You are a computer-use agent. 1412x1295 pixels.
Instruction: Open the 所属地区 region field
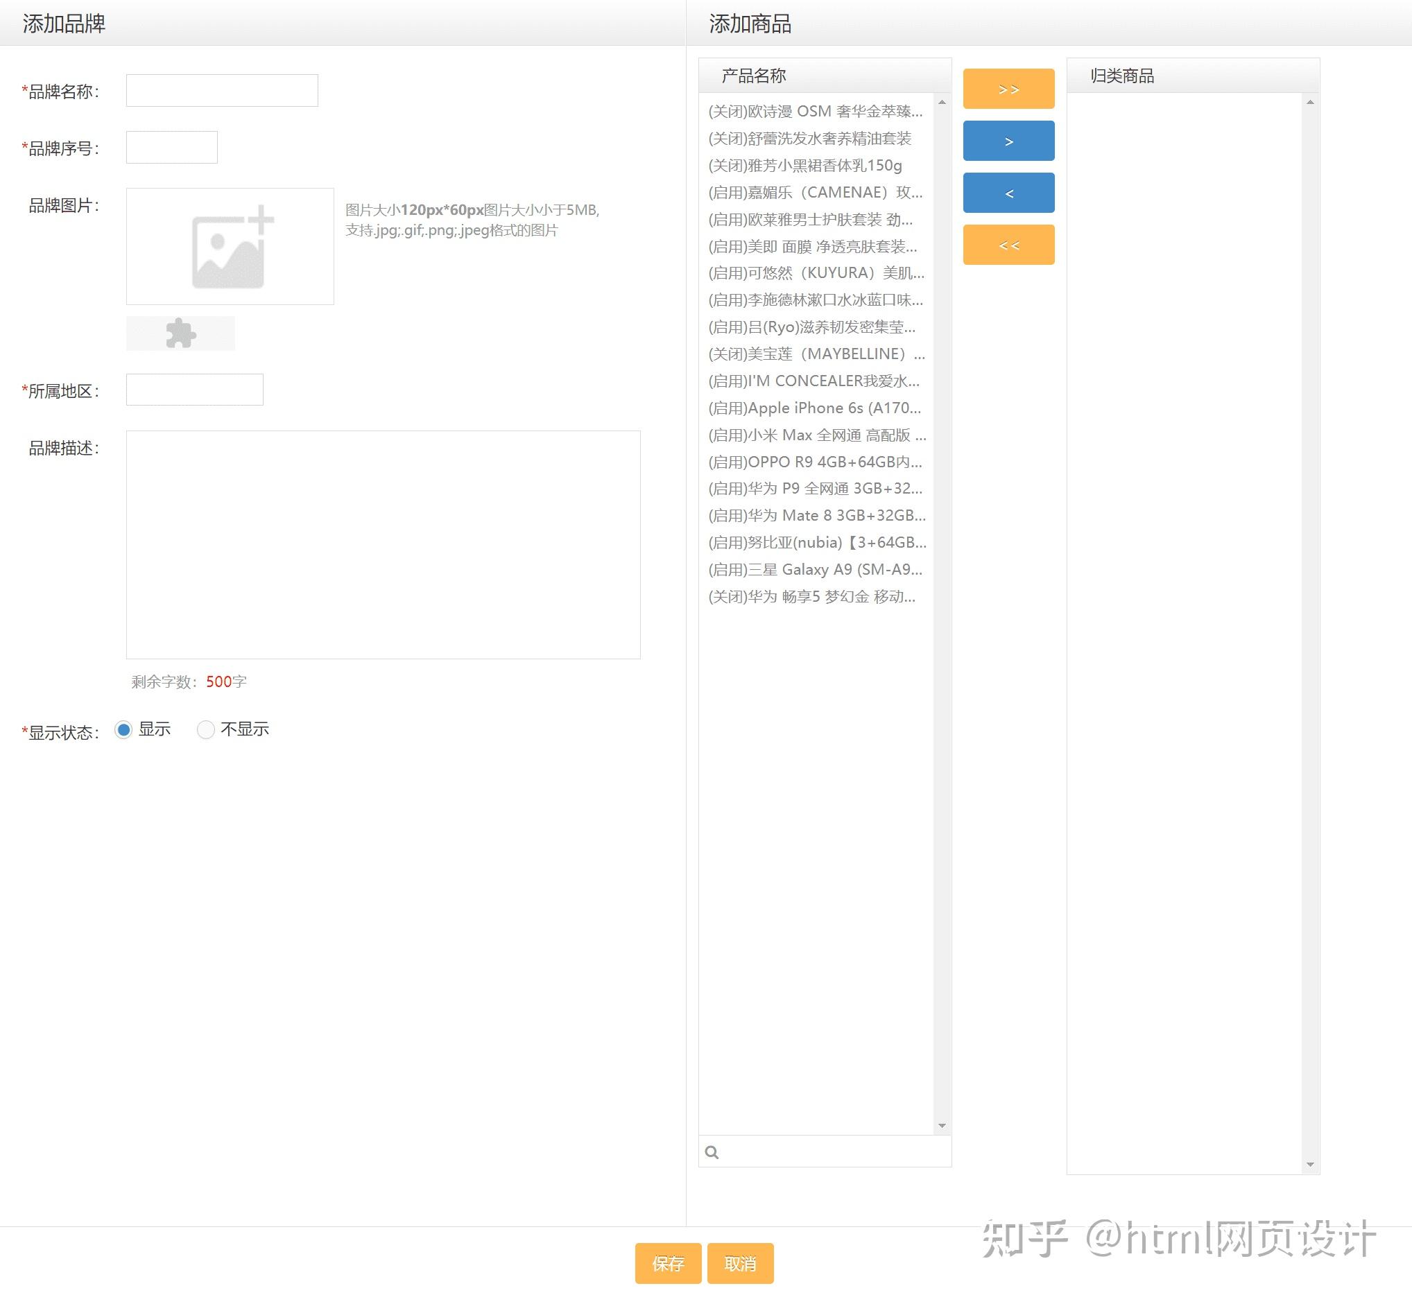(194, 390)
